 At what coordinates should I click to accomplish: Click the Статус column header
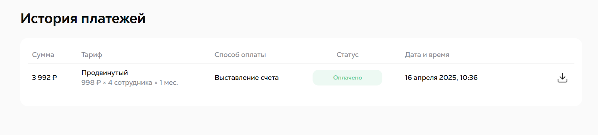(347, 55)
